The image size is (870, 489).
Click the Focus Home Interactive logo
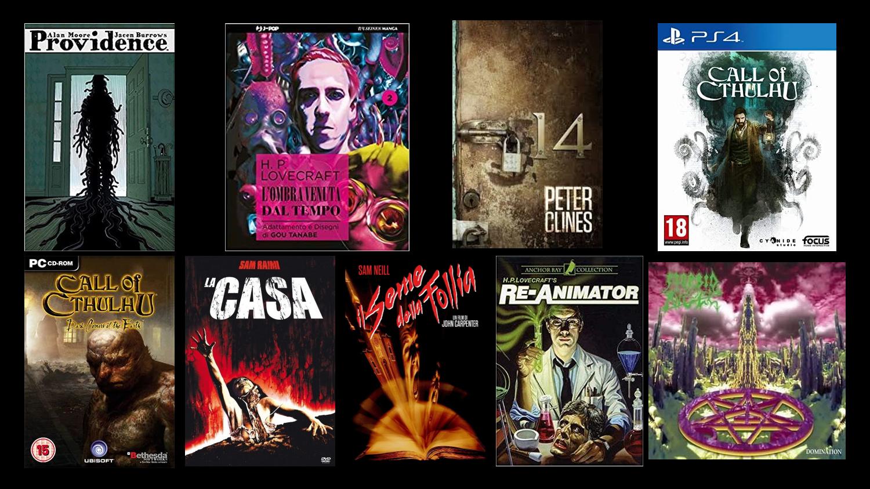pos(815,241)
